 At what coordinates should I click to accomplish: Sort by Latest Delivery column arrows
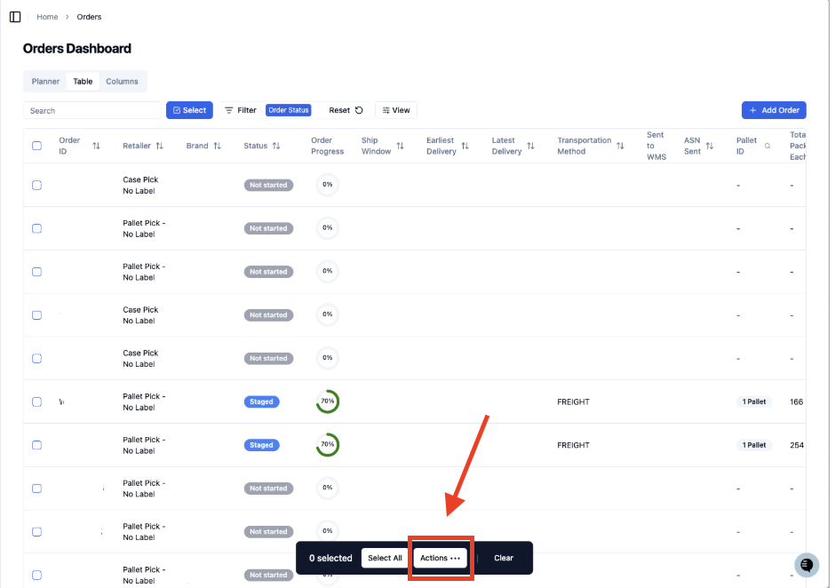tap(530, 146)
